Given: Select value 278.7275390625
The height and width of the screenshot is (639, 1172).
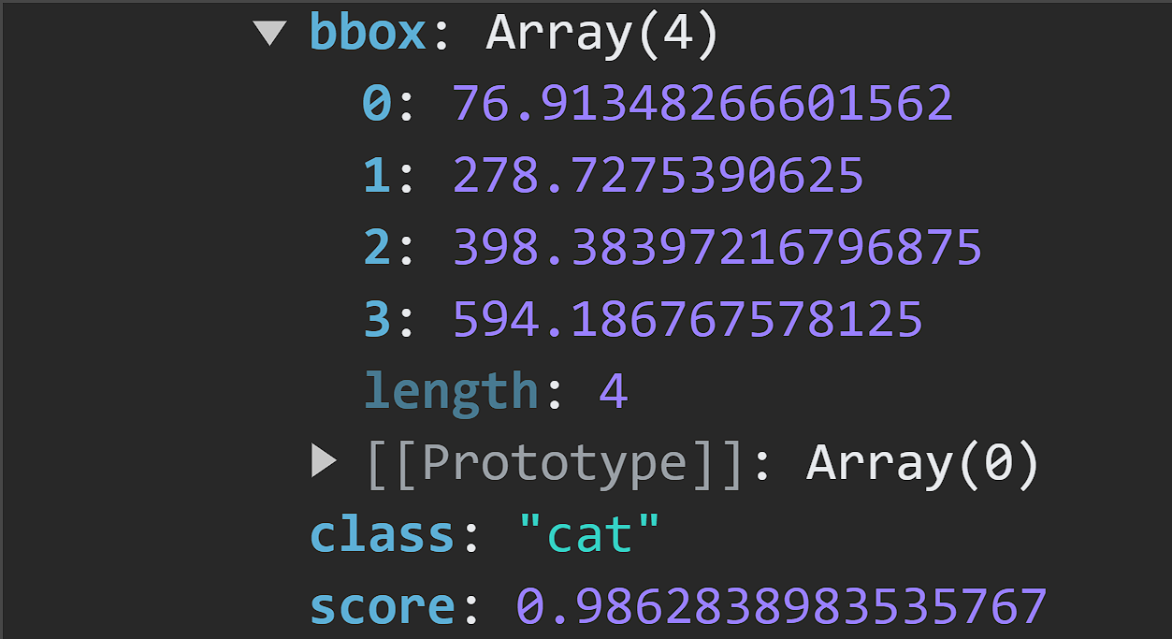Looking at the screenshot, I should pos(658,175).
